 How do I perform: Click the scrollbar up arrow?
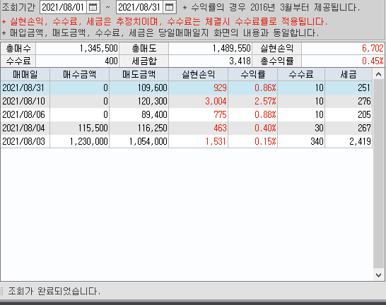(x=379, y=74)
